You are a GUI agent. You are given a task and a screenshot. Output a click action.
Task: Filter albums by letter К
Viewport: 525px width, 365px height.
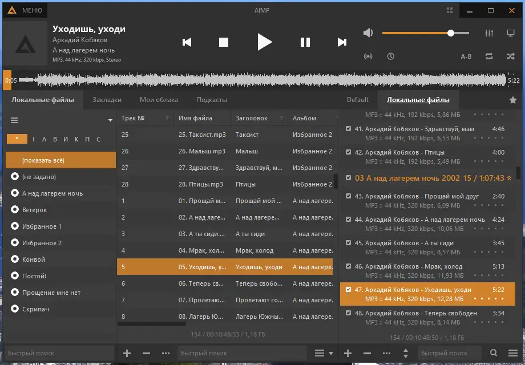tap(76, 139)
